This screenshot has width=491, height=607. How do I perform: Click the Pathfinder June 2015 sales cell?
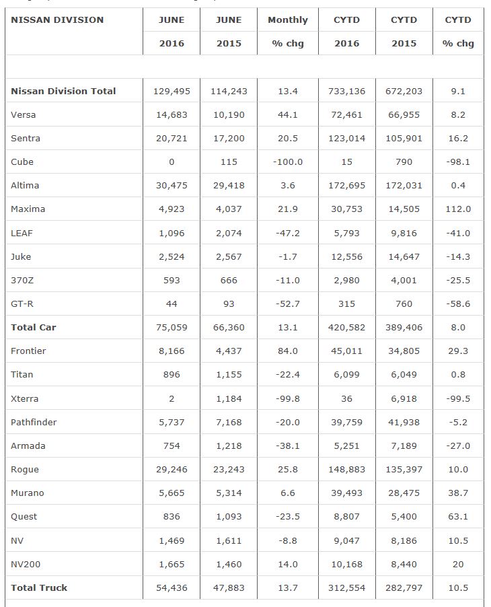[229, 422]
